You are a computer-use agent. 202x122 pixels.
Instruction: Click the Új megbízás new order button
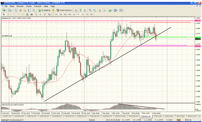coord(45,10)
